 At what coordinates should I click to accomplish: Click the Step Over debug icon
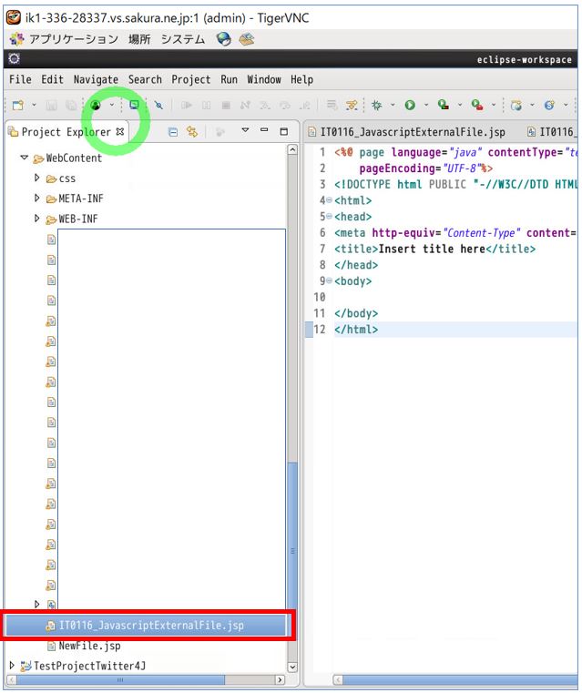click(x=284, y=106)
